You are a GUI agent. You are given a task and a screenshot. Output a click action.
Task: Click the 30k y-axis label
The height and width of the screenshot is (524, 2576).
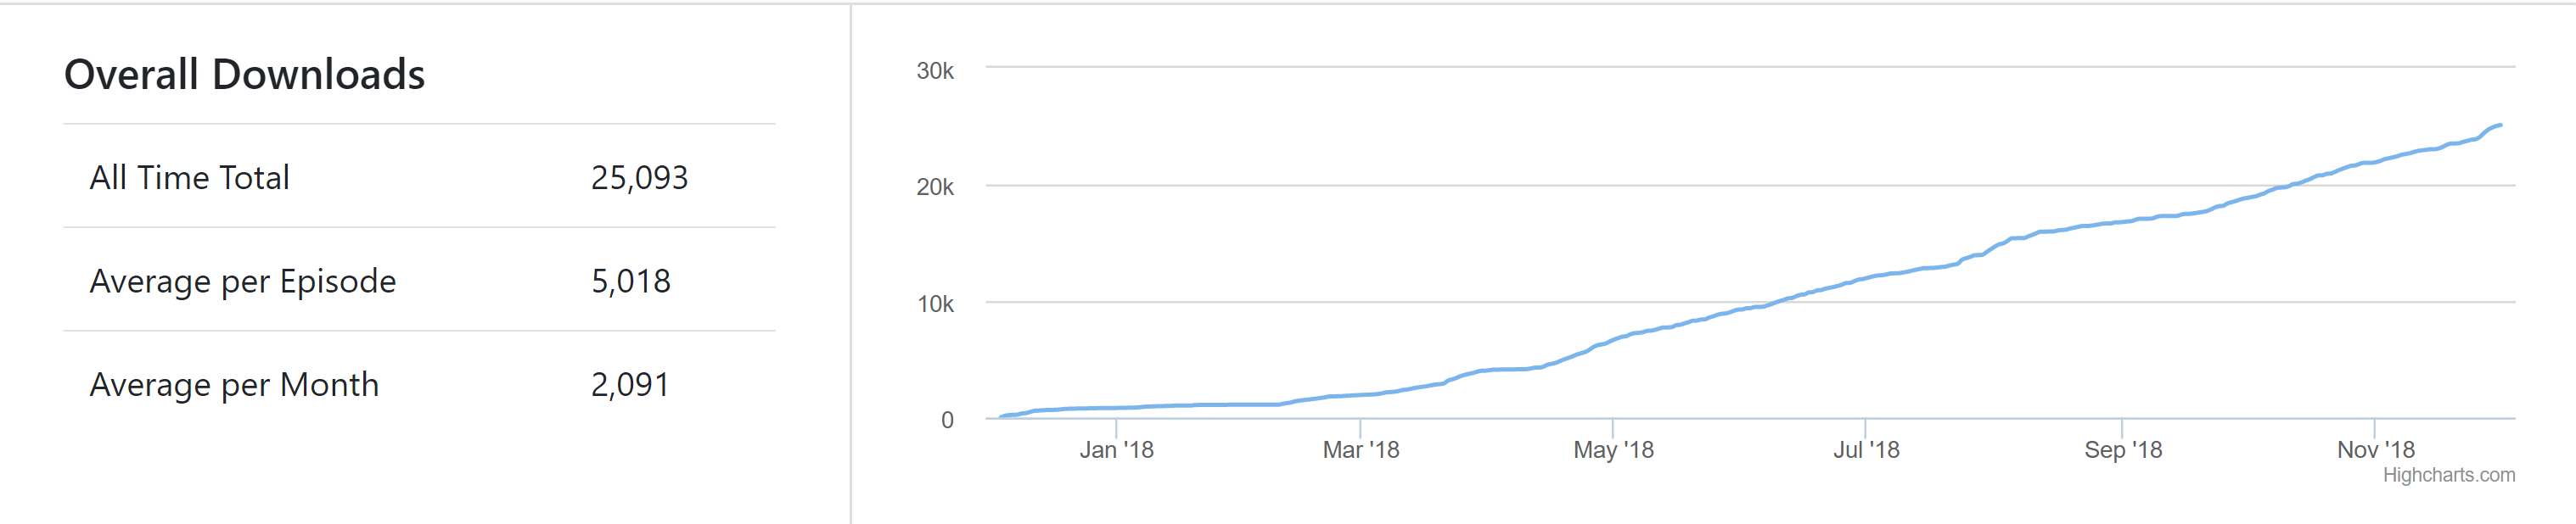click(935, 71)
